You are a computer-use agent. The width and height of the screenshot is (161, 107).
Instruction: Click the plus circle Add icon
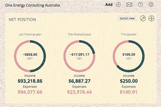tap(118, 5)
